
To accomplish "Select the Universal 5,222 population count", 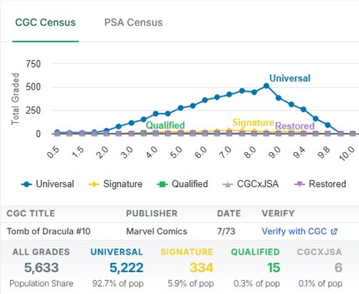I will click(126, 268).
